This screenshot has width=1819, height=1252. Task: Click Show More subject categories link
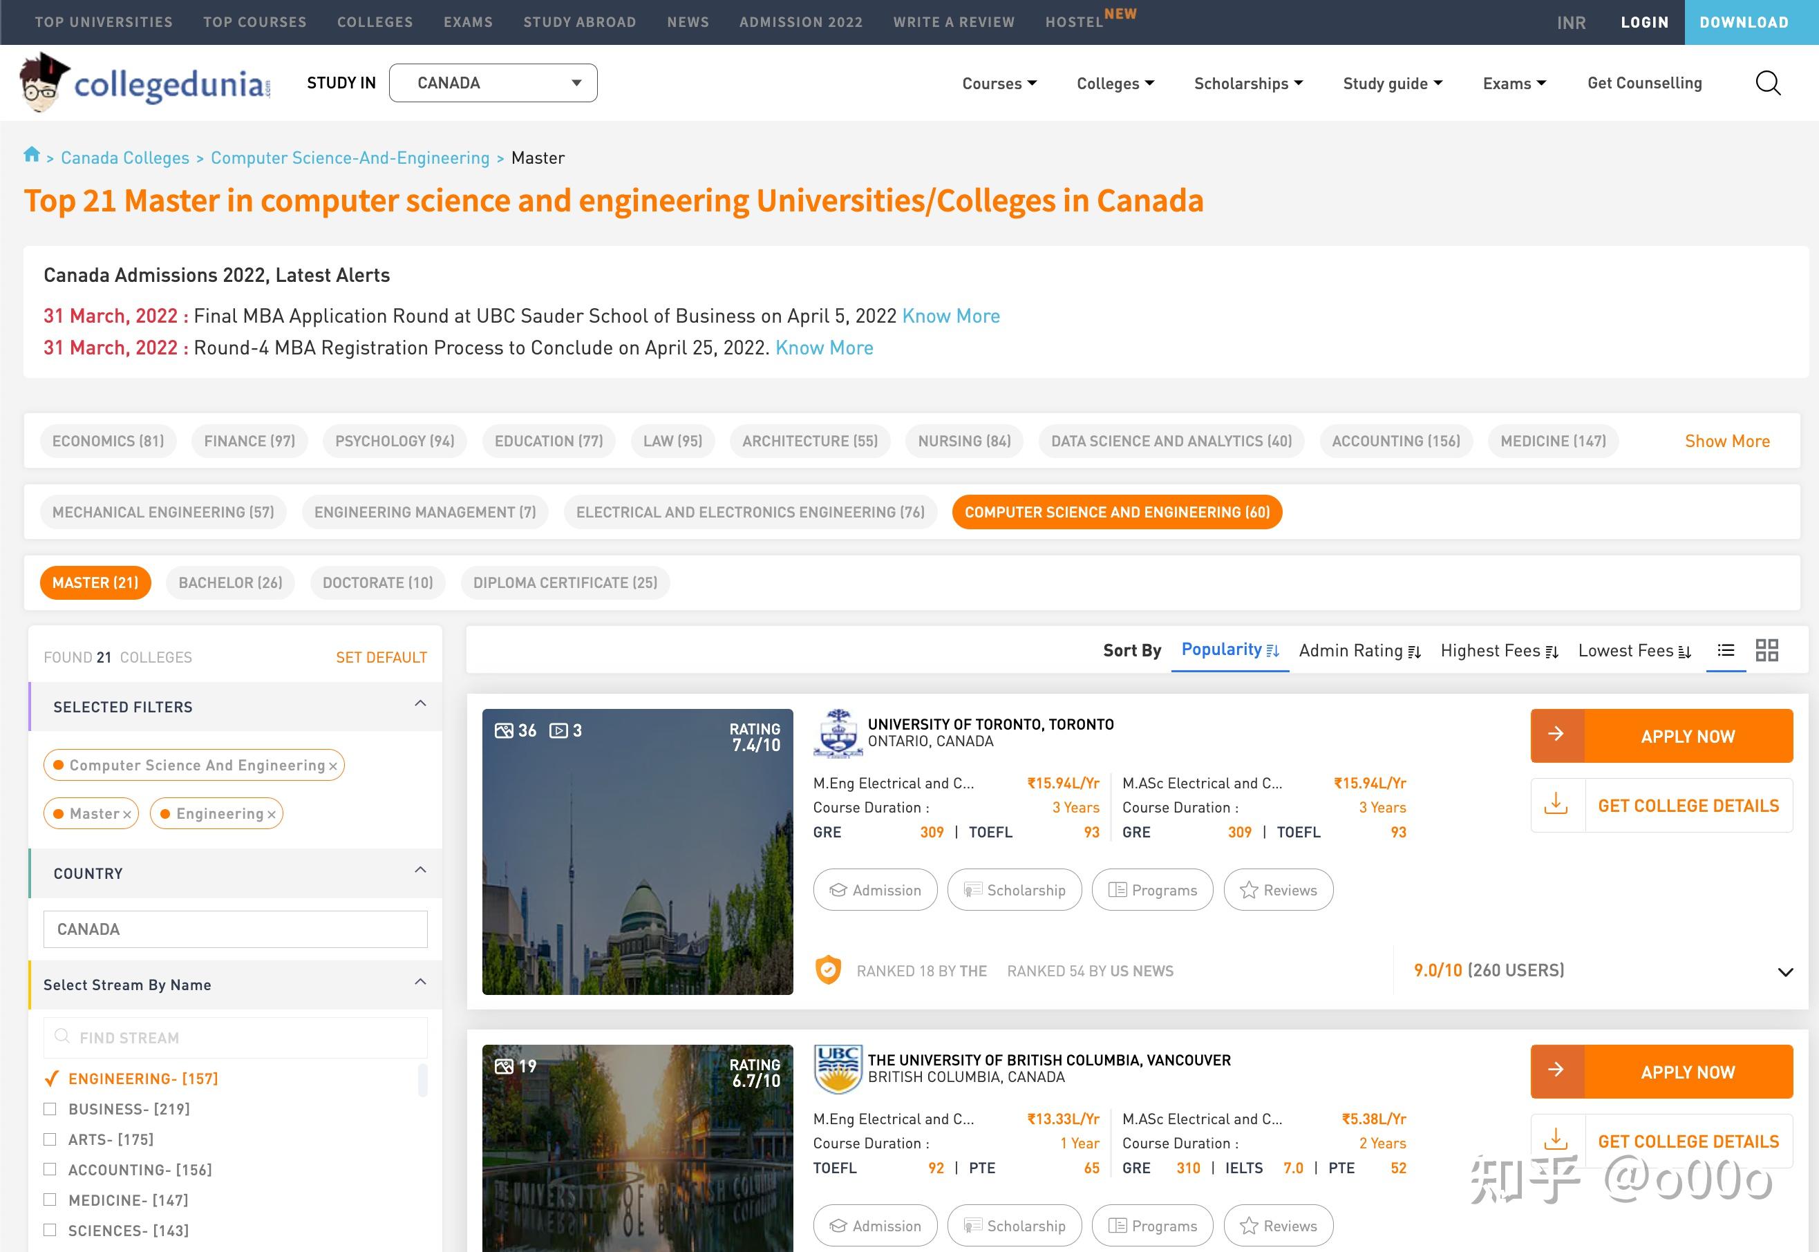[1727, 441]
